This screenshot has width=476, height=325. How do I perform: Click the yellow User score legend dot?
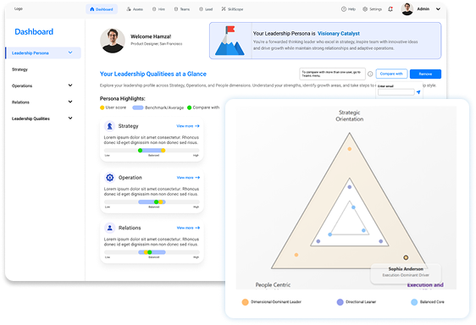pos(102,107)
